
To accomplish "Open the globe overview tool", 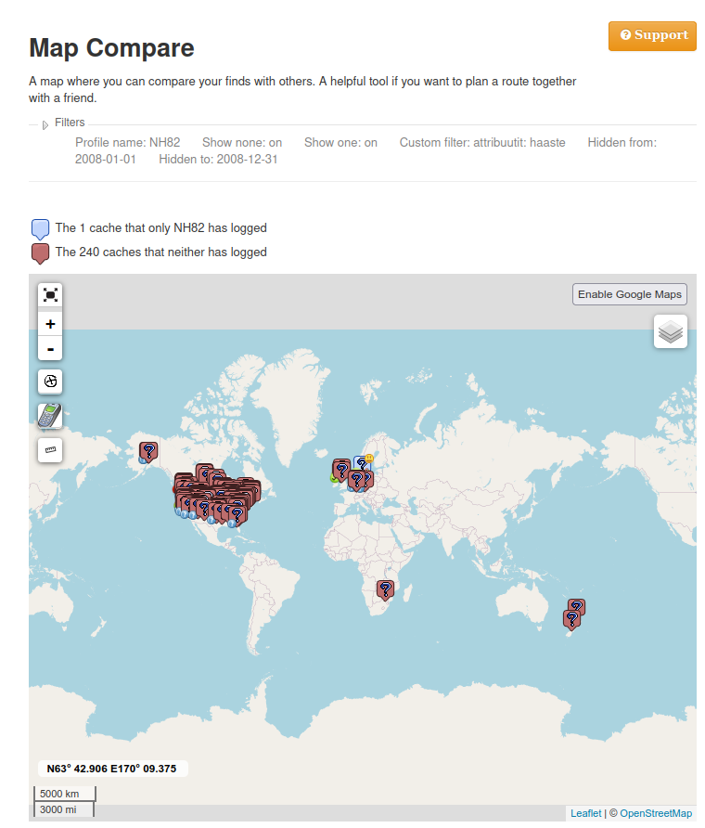I will [50, 382].
